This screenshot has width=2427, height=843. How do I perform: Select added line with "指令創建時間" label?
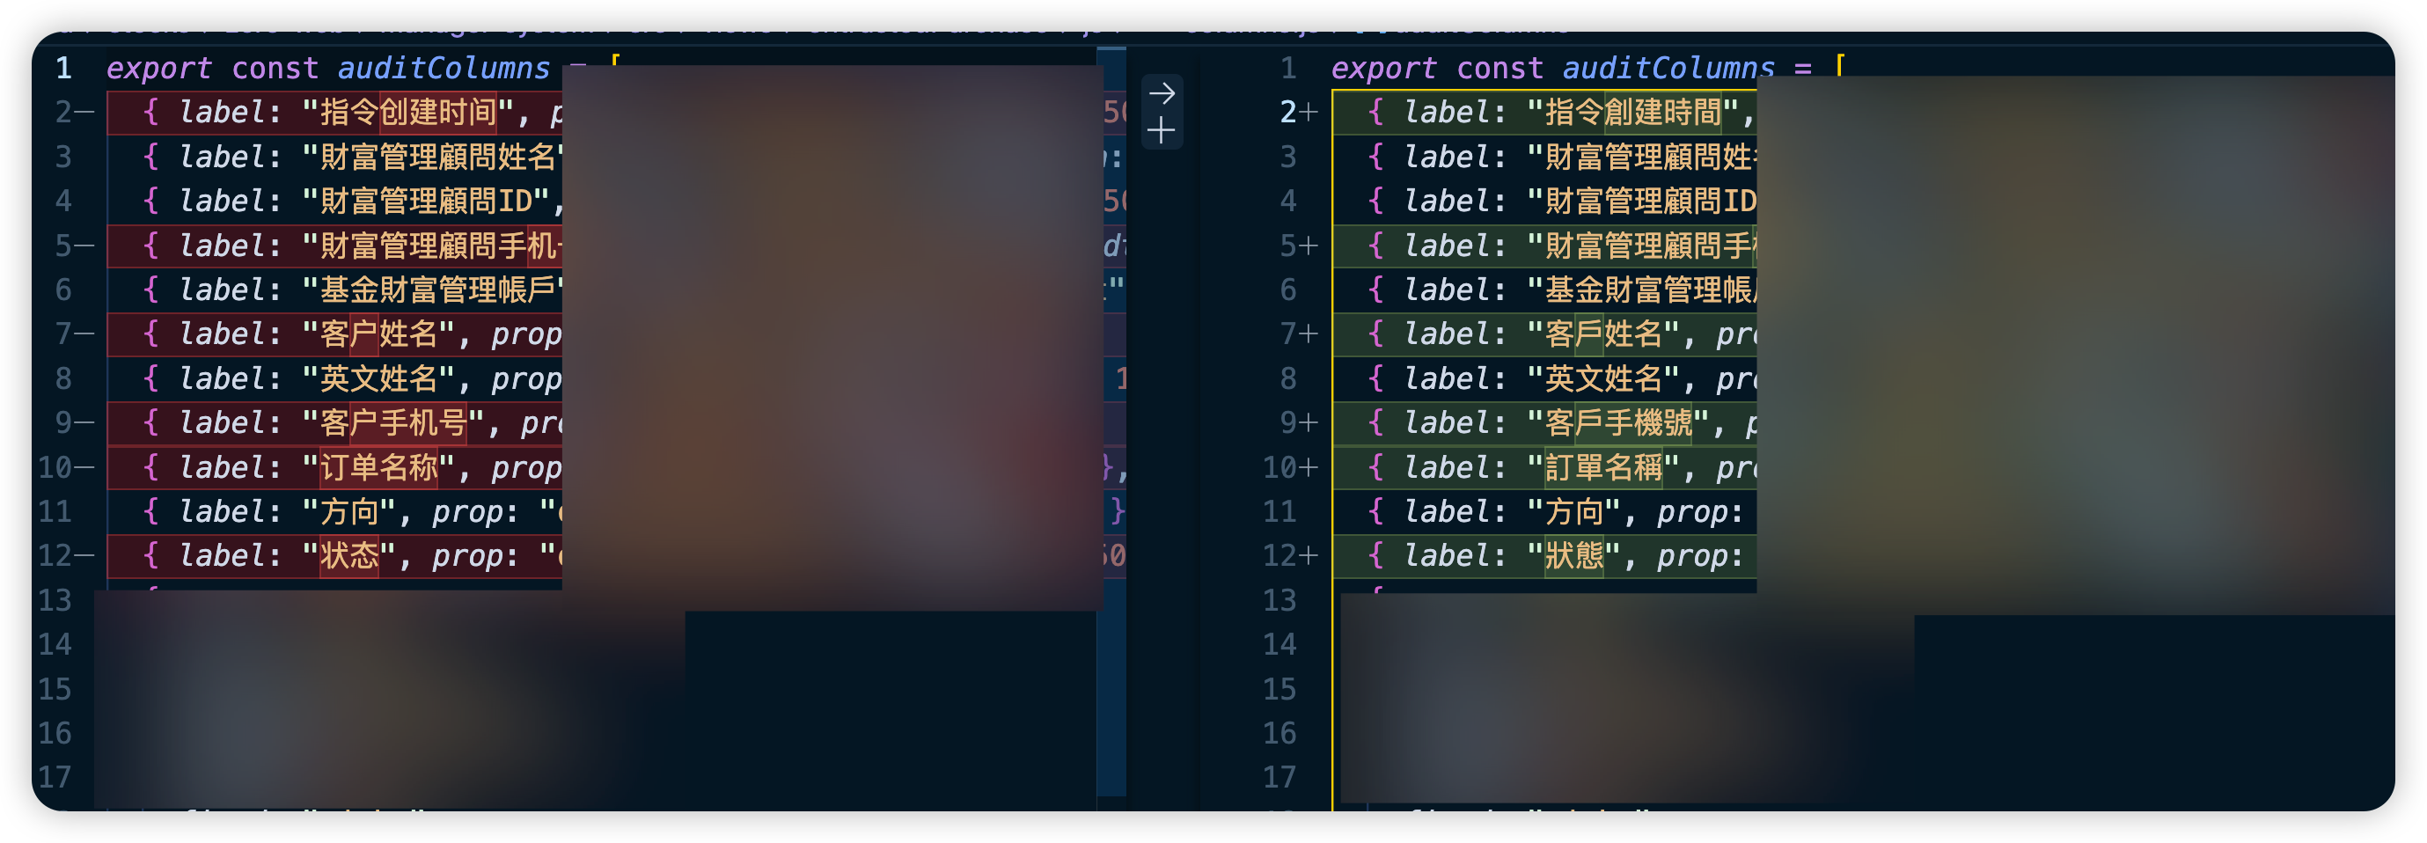pyautogui.click(x=1545, y=112)
